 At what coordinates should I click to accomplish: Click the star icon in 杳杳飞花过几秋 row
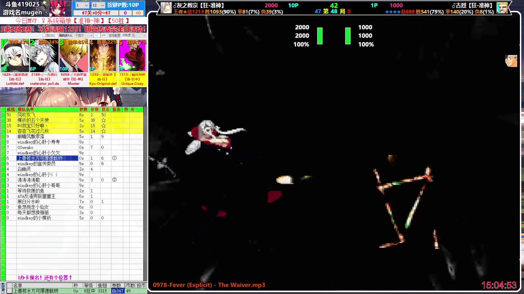click(x=103, y=131)
